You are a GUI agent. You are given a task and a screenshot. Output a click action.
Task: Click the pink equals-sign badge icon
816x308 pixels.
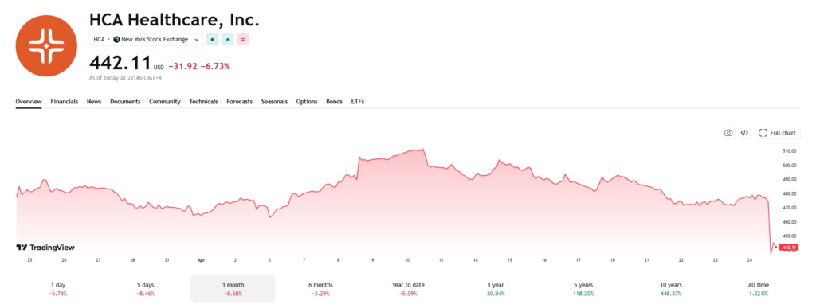pyautogui.click(x=243, y=40)
